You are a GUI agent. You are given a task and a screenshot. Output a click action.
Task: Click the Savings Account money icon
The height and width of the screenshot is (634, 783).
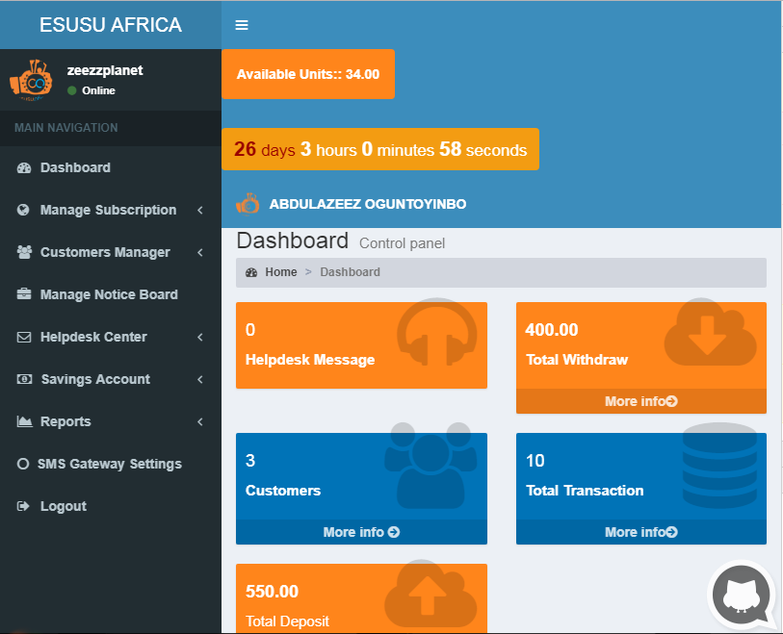[24, 380]
